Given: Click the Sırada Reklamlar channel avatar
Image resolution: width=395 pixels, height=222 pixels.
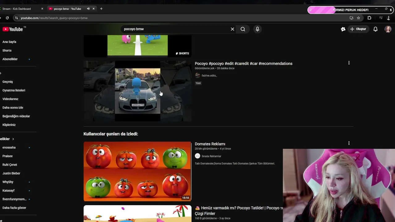Looking at the screenshot, I should [x=197, y=156].
